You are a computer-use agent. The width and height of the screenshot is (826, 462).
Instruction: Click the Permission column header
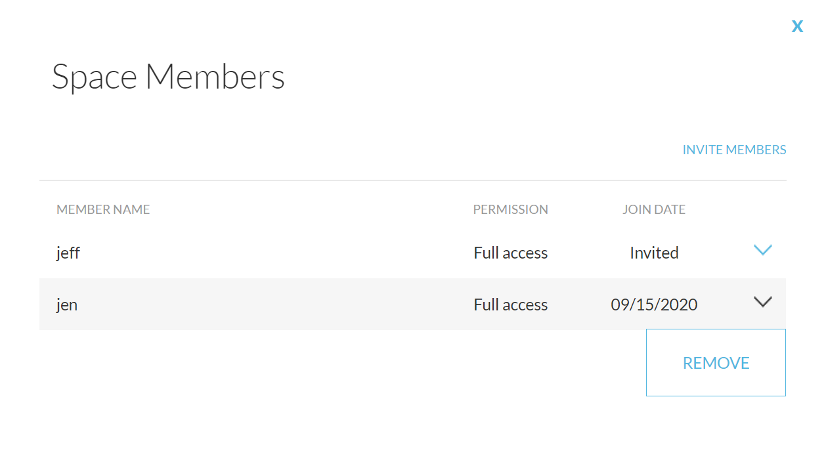click(x=510, y=209)
